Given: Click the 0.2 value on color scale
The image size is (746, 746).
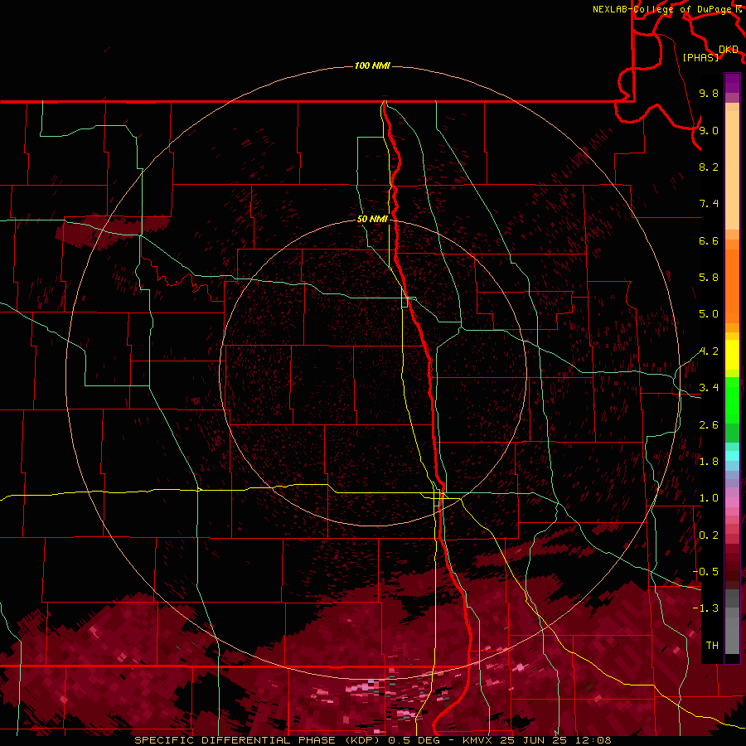Looking at the screenshot, I should [x=709, y=535].
